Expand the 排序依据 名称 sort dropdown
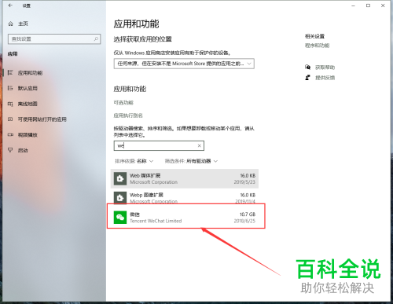This screenshot has width=393, height=304. [x=134, y=161]
